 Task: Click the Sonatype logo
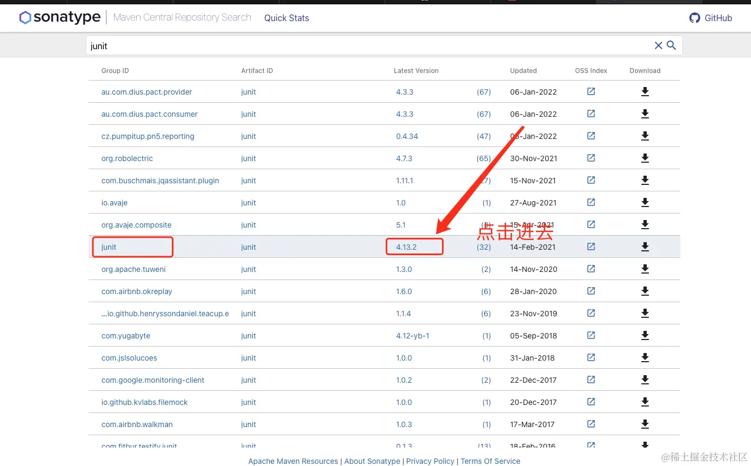[x=59, y=18]
